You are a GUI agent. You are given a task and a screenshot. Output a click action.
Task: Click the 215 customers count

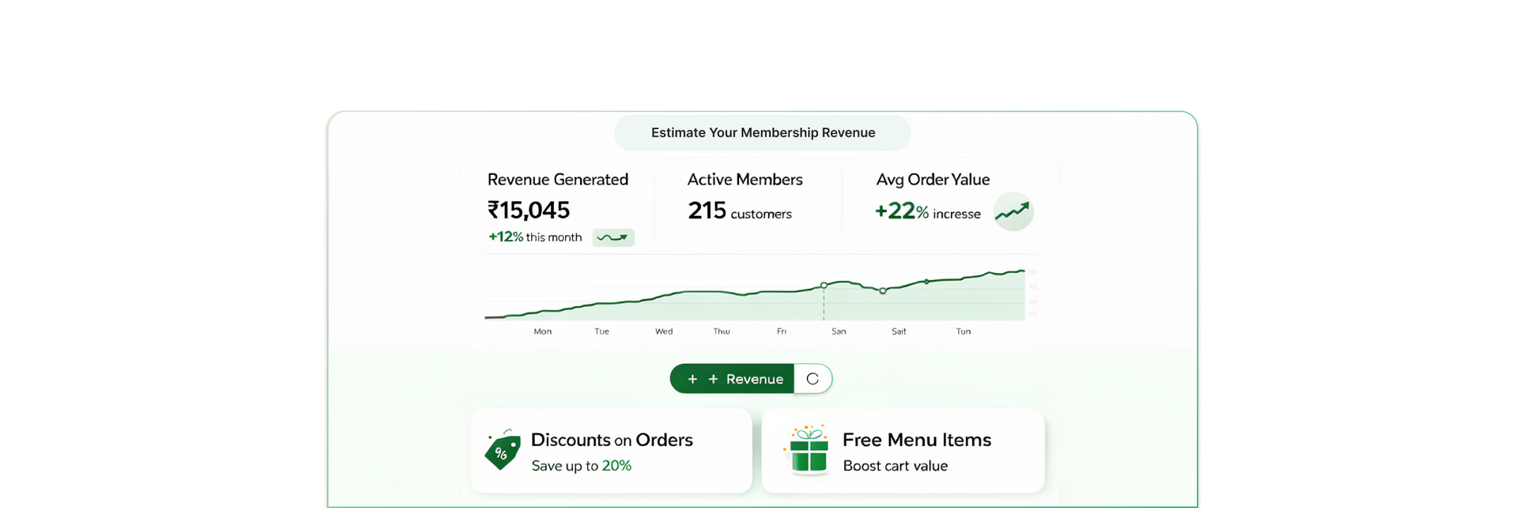click(739, 211)
